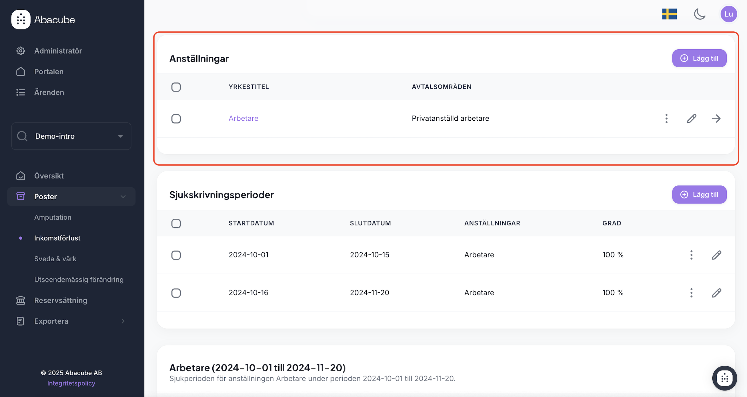Image resolution: width=747 pixels, height=397 pixels.
Task: Toggle dark mode moon icon
Action: [x=700, y=14]
